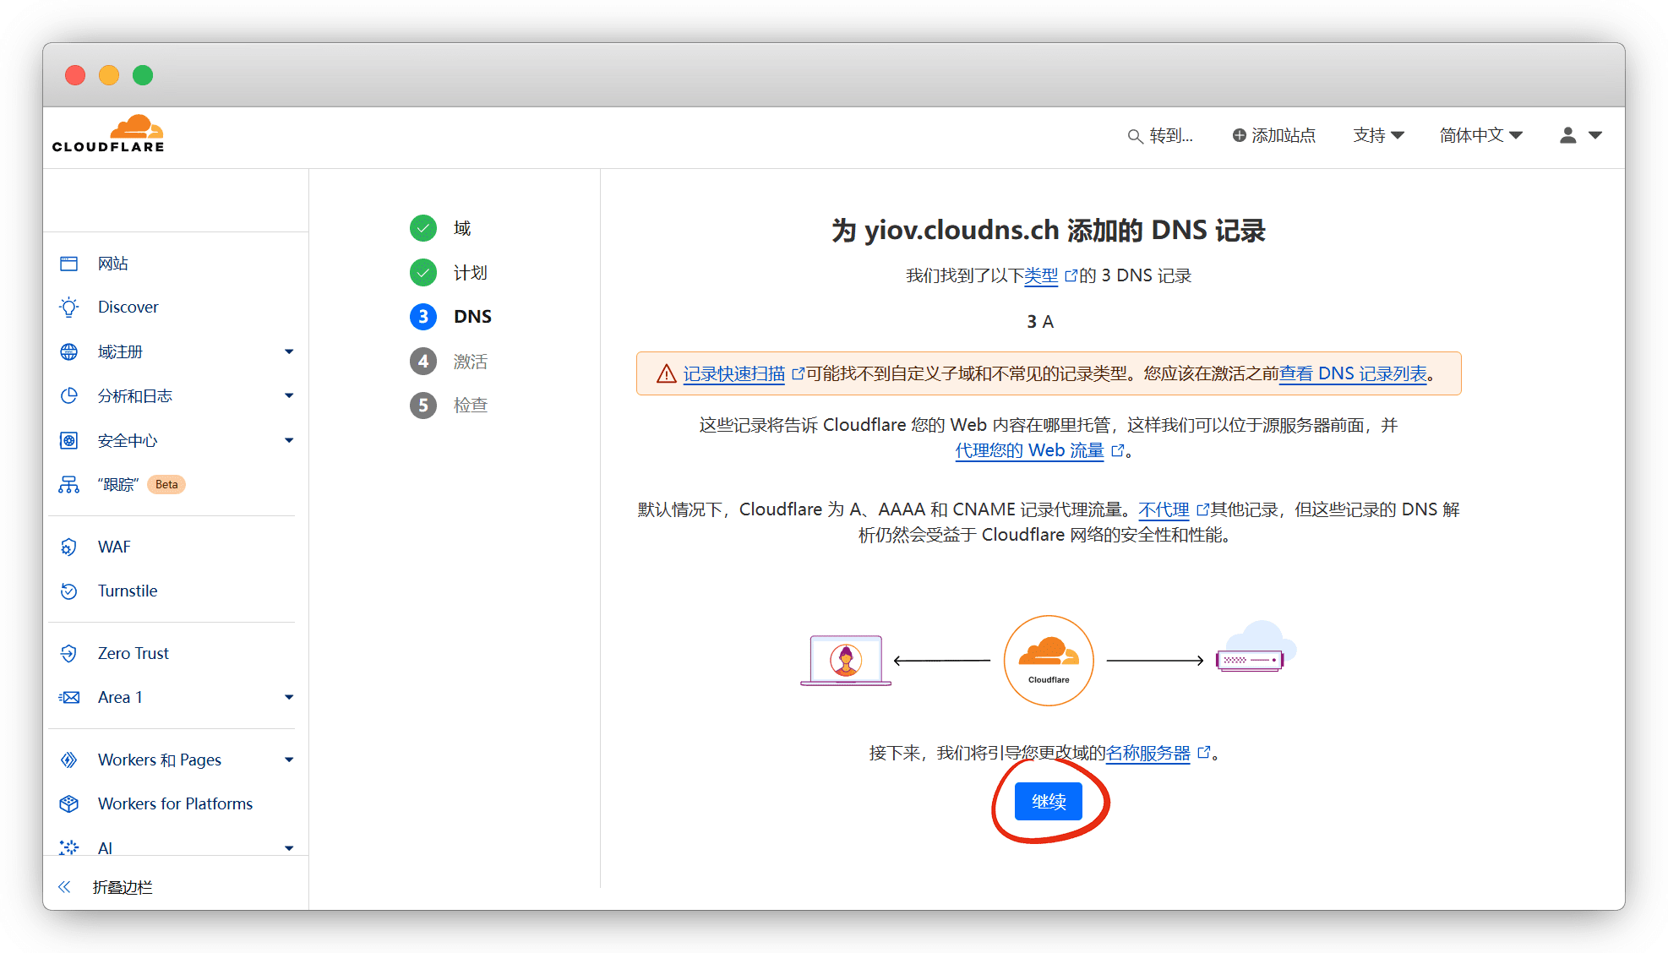Screen dimensions: 1668x953
Task: Click the Workers for Platforms icon
Action: coord(69,803)
